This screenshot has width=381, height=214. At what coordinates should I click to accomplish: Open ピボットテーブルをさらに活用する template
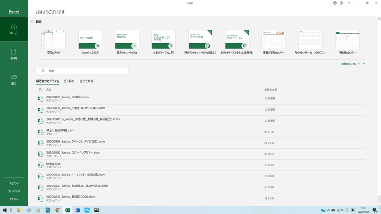coord(237,42)
